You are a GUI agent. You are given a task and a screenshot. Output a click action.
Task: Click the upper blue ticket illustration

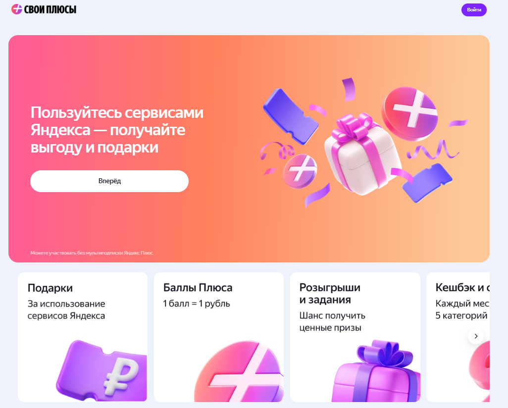[x=290, y=116]
